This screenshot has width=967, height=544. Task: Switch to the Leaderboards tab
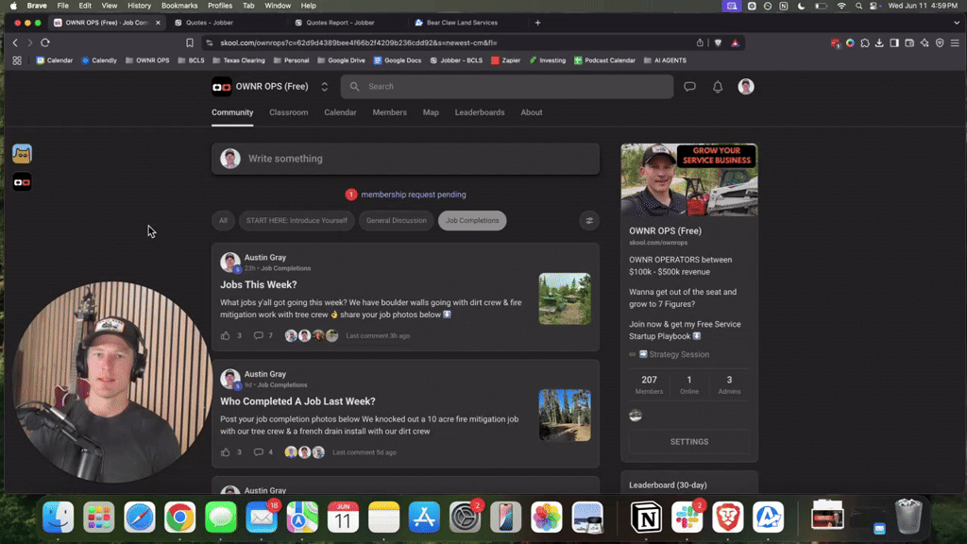click(480, 112)
